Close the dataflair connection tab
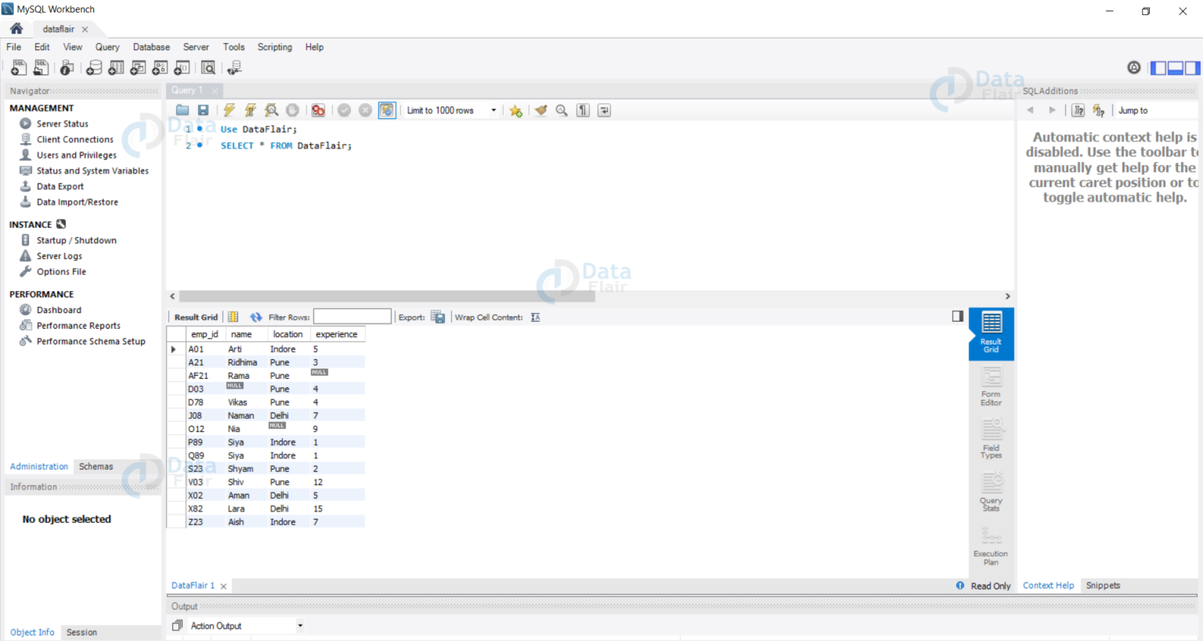Viewport: 1203px width, 641px height. [85, 29]
